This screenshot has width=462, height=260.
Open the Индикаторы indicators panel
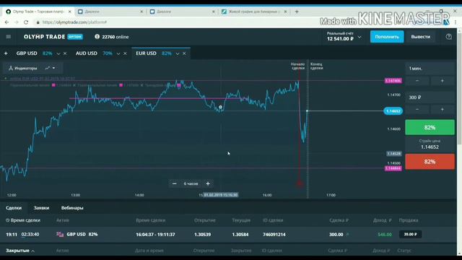[x=23, y=68]
